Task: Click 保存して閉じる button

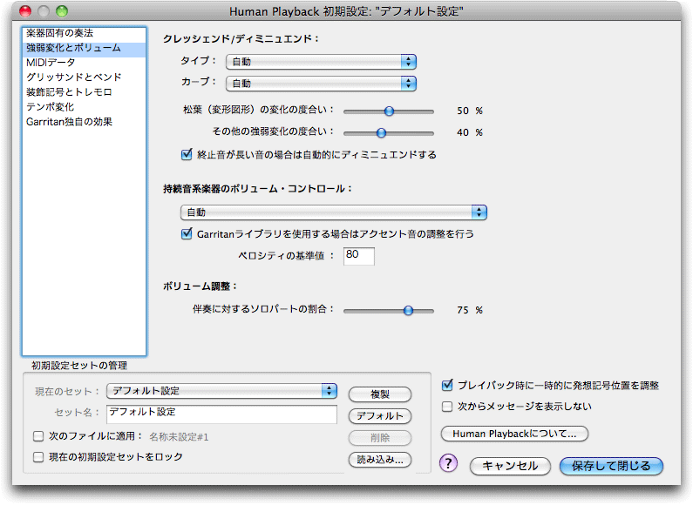Action: (x=611, y=466)
